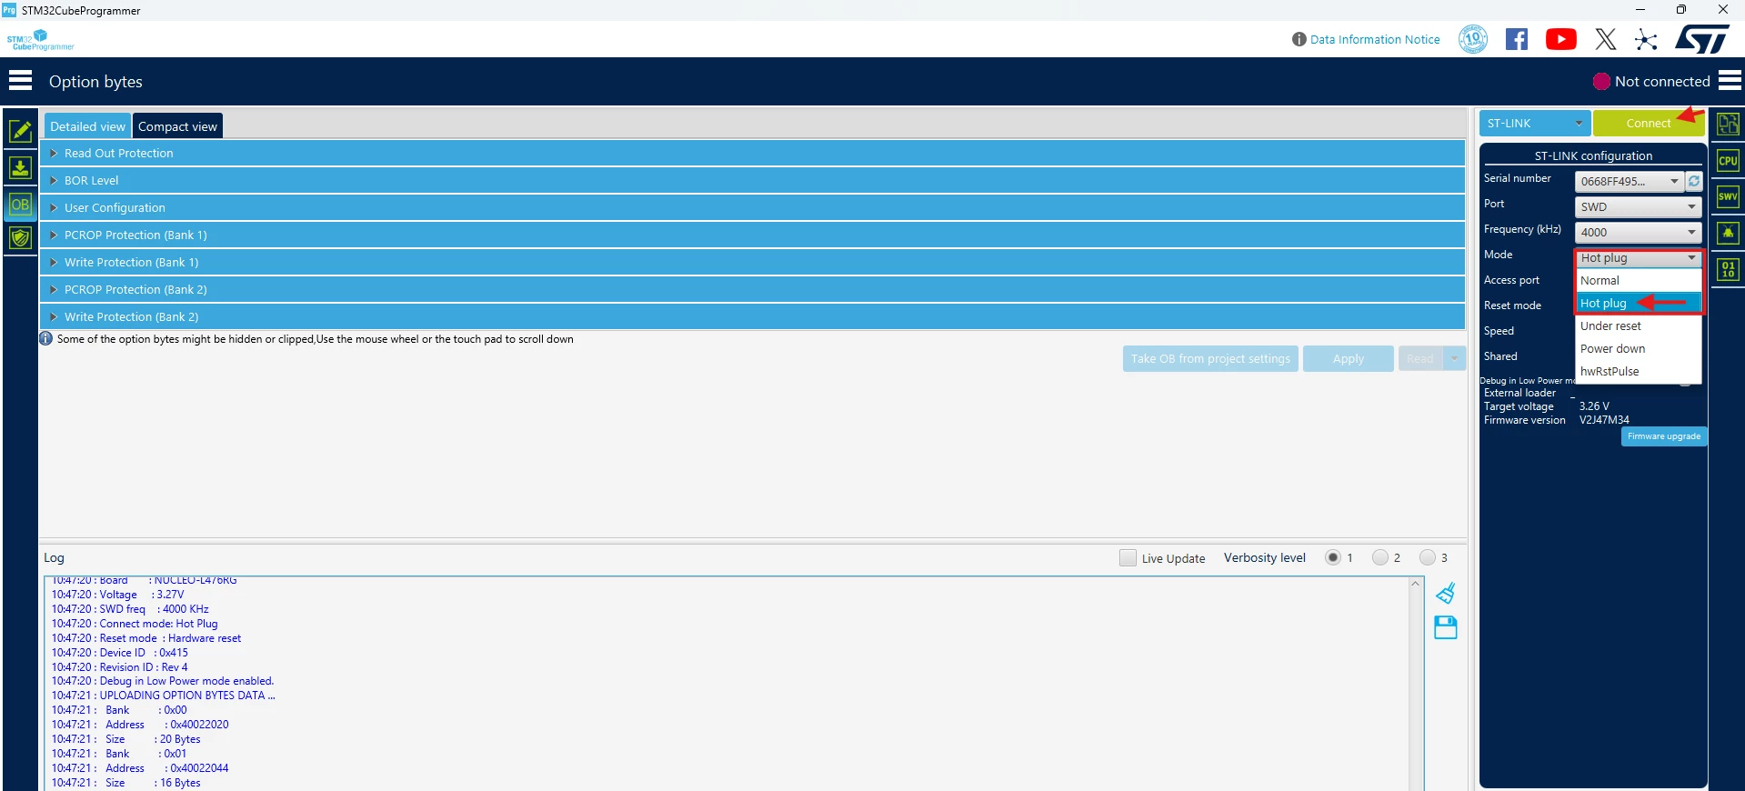The height and width of the screenshot is (791, 1745).
Task: Open the X (Twitter) icon in the header
Action: pyautogui.click(x=1606, y=39)
